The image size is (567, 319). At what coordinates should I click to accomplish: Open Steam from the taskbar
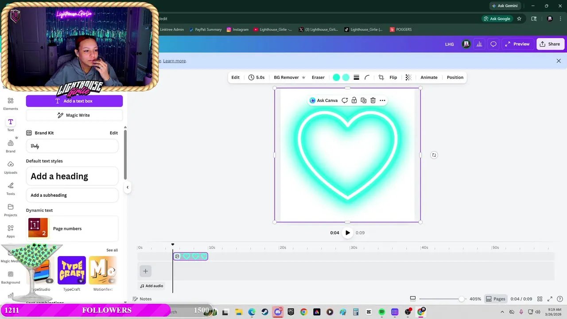(x=265, y=312)
